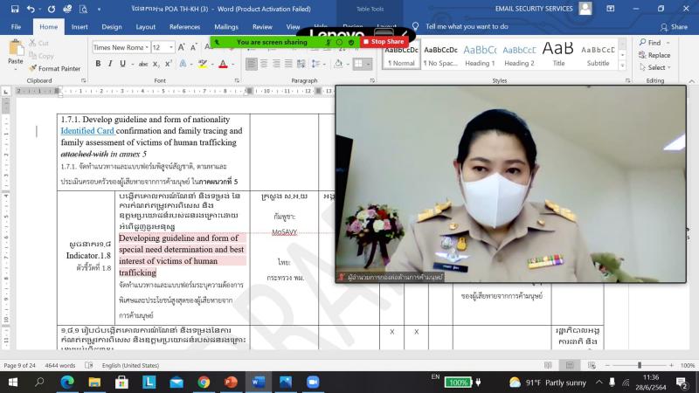Click the Identified Card hyperlink
Image resolution: width=699 pixels, height=393 pixels.
coord(87,130)
